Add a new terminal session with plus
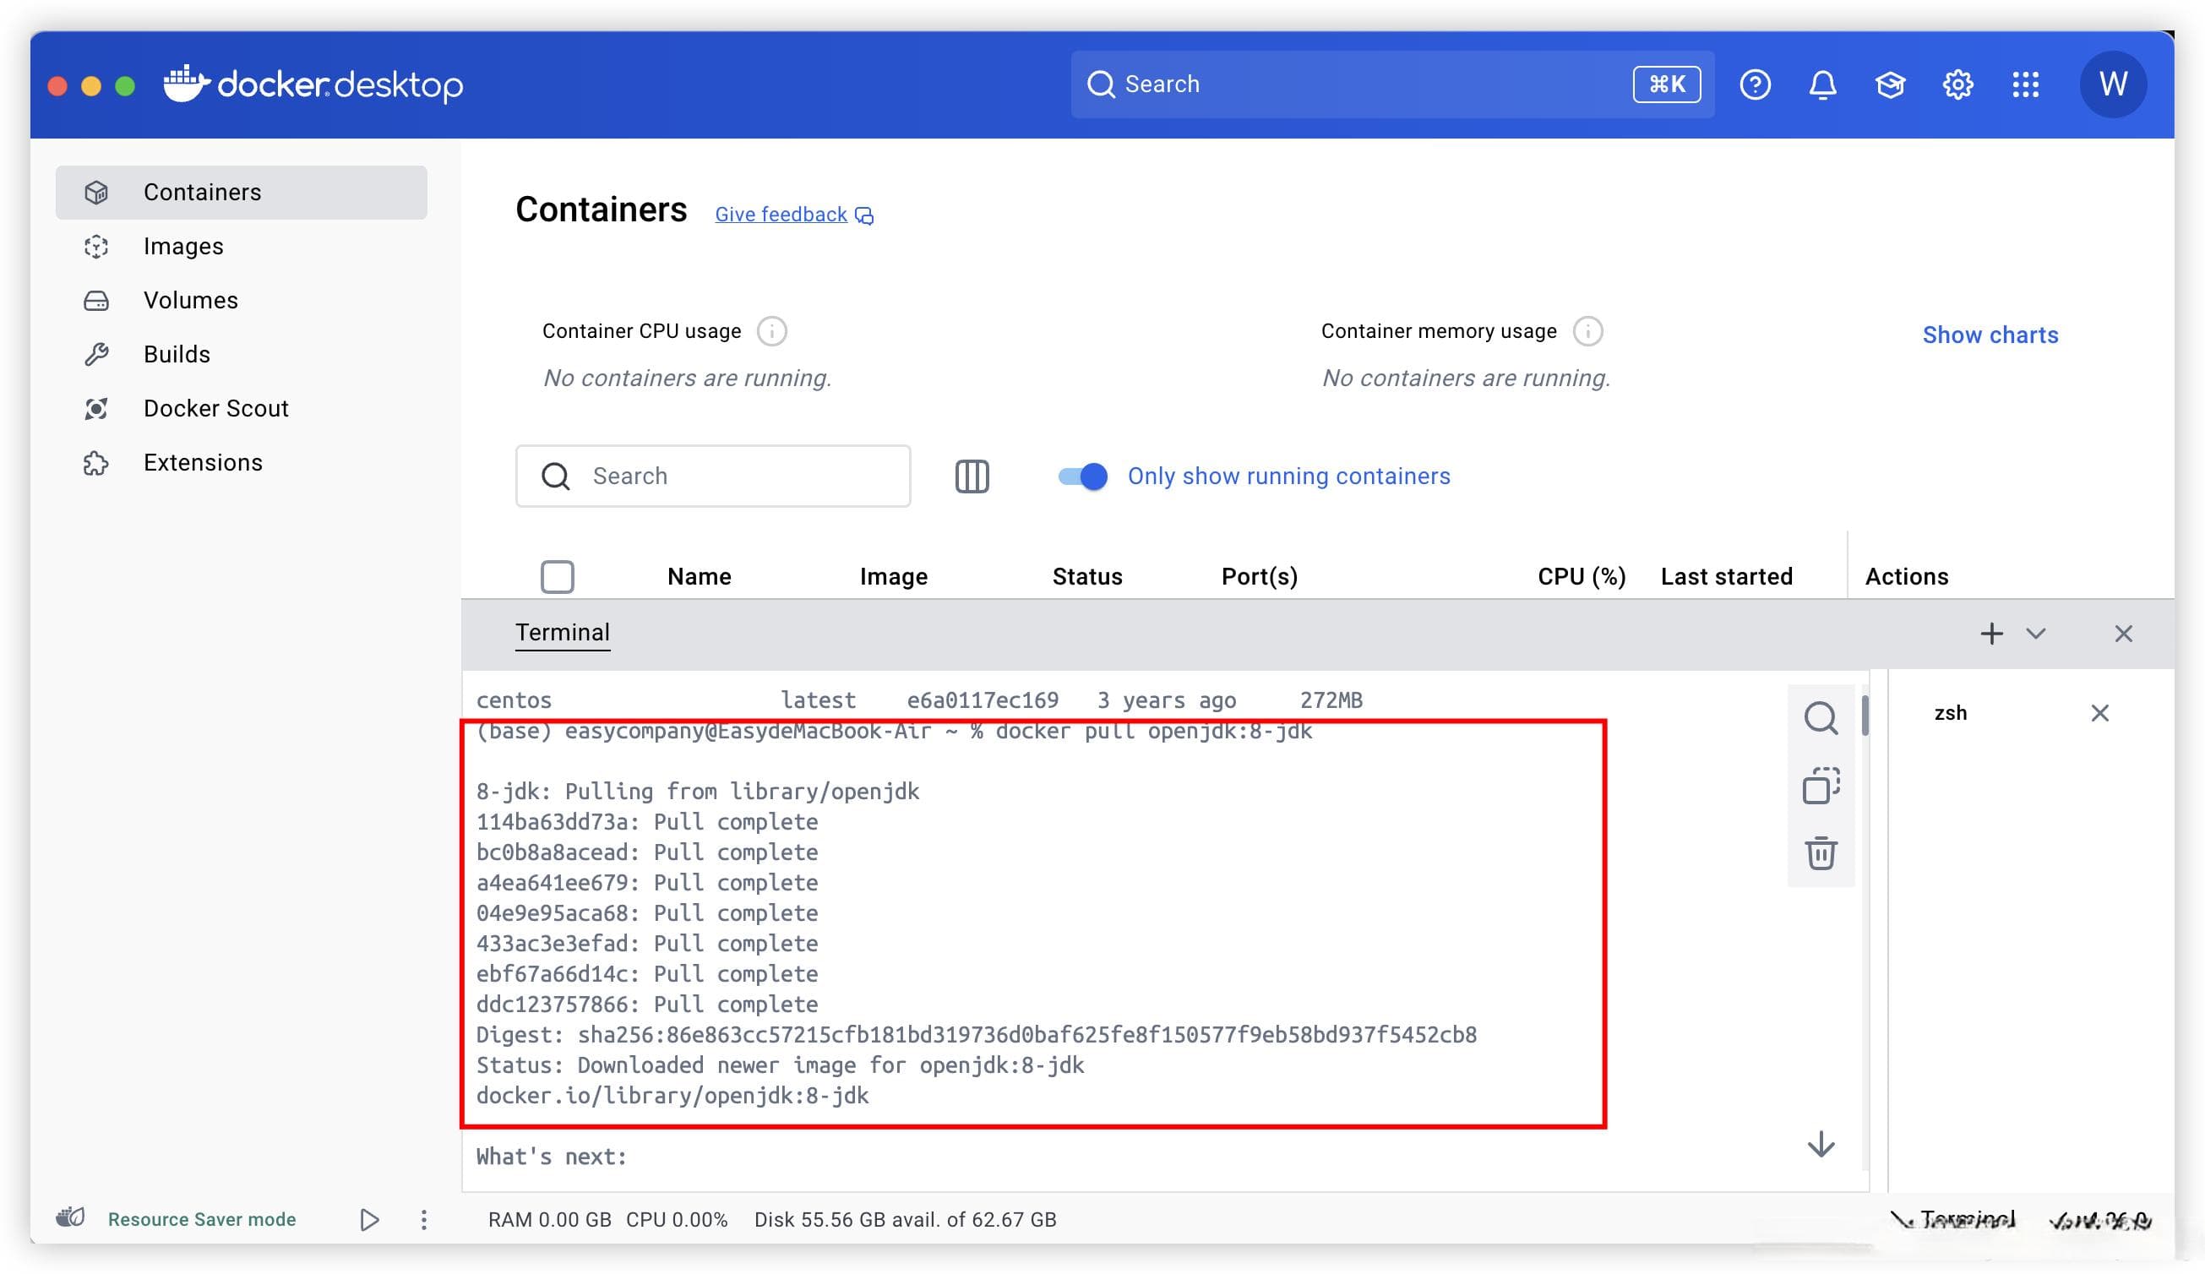 1990,633
